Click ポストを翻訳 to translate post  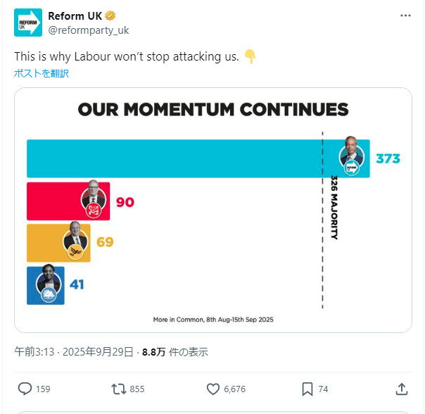(42, 73)
